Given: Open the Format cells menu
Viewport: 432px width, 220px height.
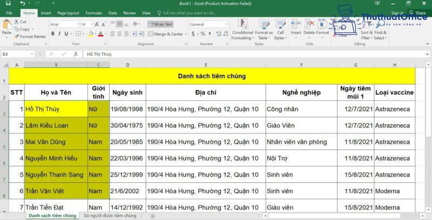Looking at the screenshot, I should click(322, 30).
